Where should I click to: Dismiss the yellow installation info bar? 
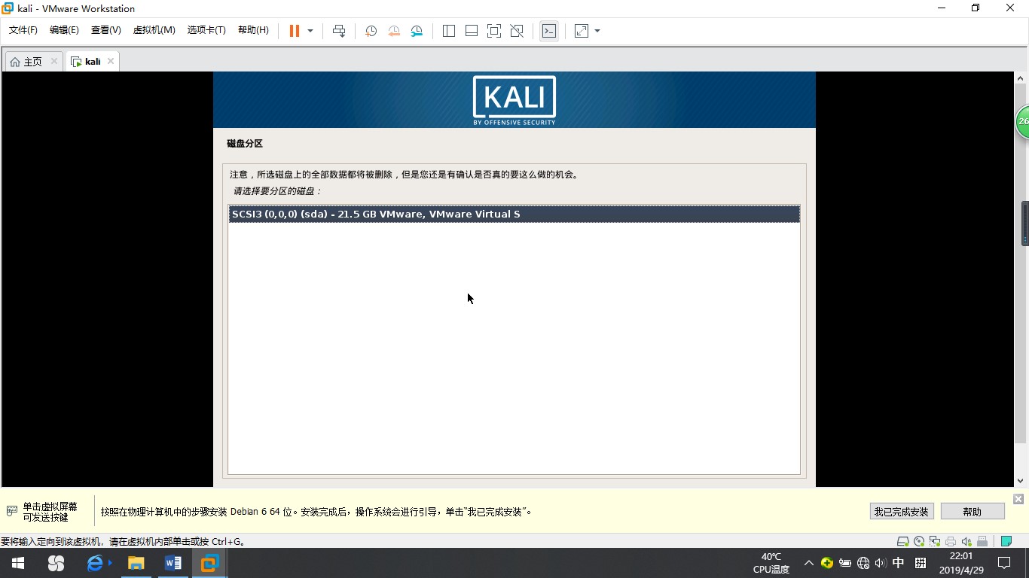(x=1018, y=499)
